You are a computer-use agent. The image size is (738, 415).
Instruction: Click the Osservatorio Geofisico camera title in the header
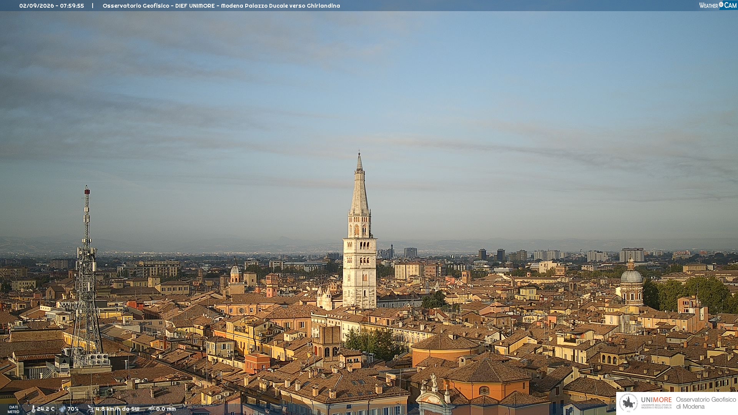tap(221, 6)
